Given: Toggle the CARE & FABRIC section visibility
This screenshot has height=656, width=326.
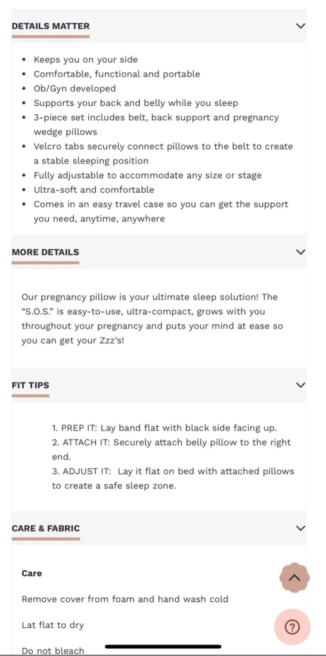Looking at the screenshot, I should tap(301, 528).
